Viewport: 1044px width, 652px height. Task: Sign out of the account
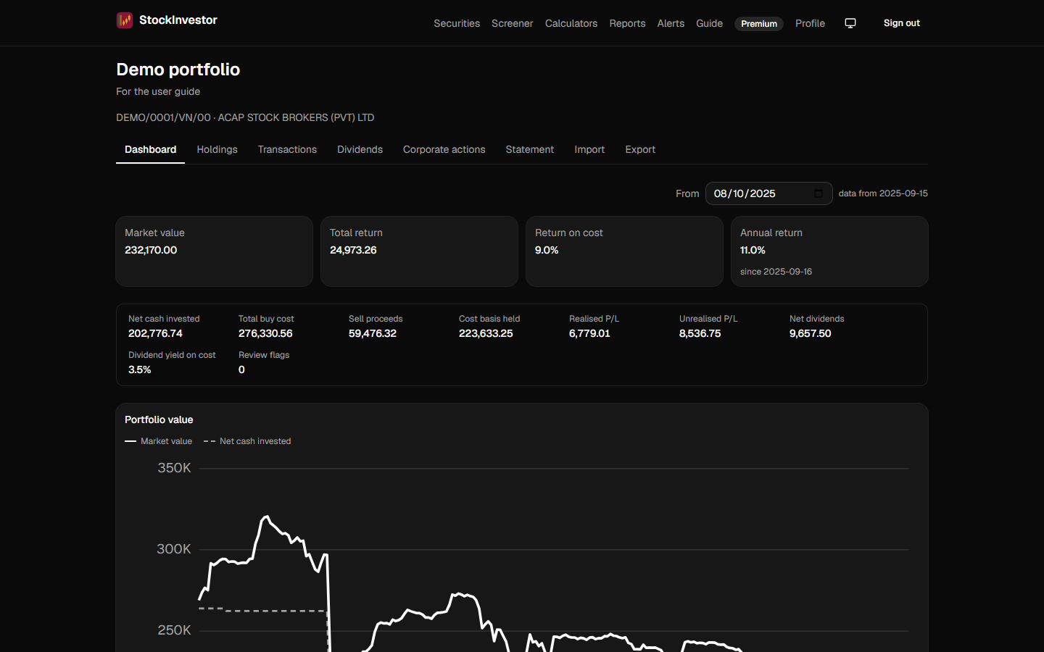[x=902, y=23]
